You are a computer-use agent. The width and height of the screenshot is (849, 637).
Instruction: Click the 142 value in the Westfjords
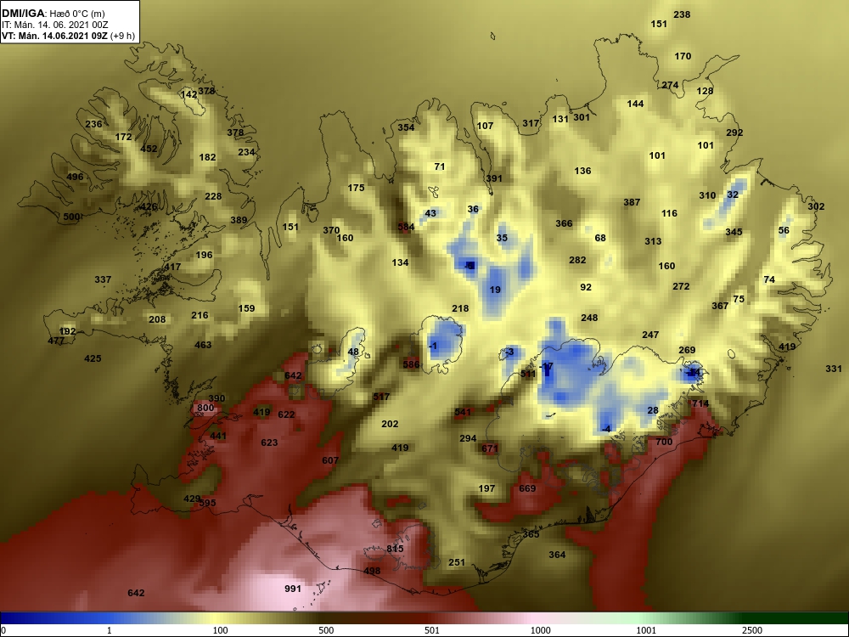[189, 95]
